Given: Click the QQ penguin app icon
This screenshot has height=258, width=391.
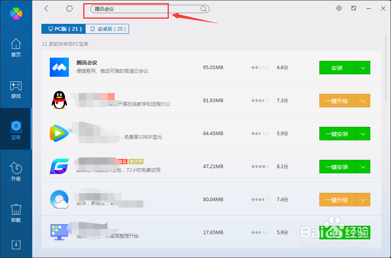Looking at the screenshot, I should pyautogui.click(x=59, y=100).
